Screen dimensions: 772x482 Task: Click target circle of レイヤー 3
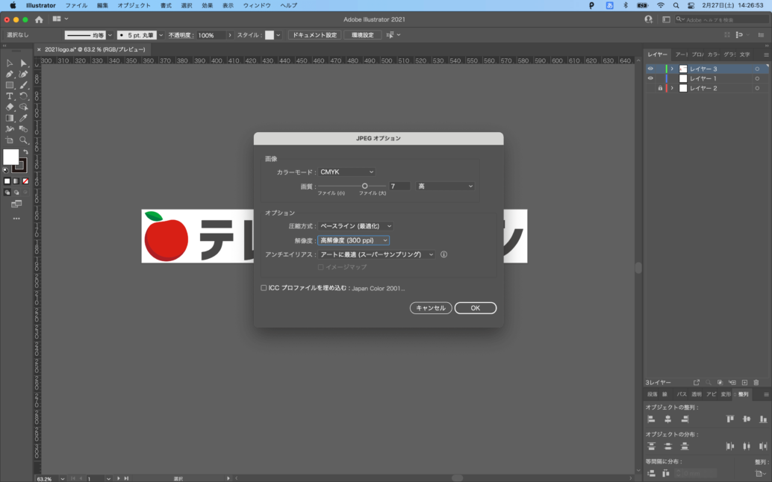[757, 69]
